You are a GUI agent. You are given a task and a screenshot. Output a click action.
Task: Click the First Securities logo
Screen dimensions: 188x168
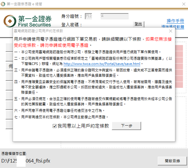28,21
